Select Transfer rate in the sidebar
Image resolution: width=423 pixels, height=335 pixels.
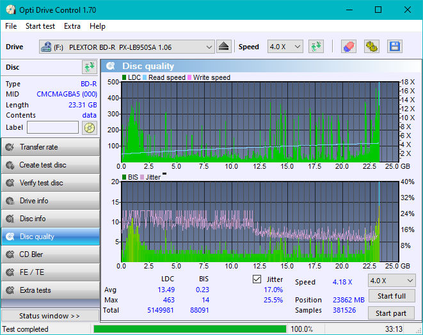50,147
